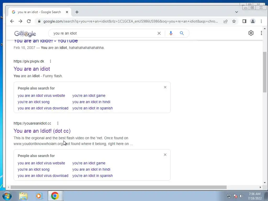
Task: Clear the search box text
Action: pos(159,33)
